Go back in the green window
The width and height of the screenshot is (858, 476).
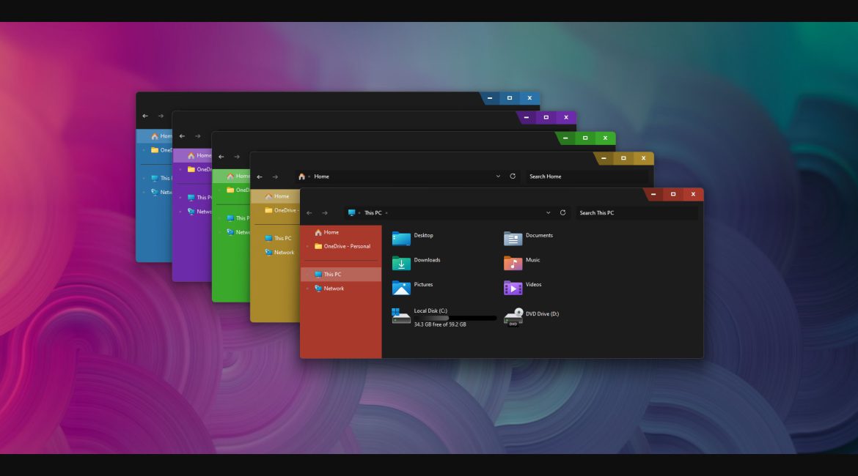tap(221, 157)
